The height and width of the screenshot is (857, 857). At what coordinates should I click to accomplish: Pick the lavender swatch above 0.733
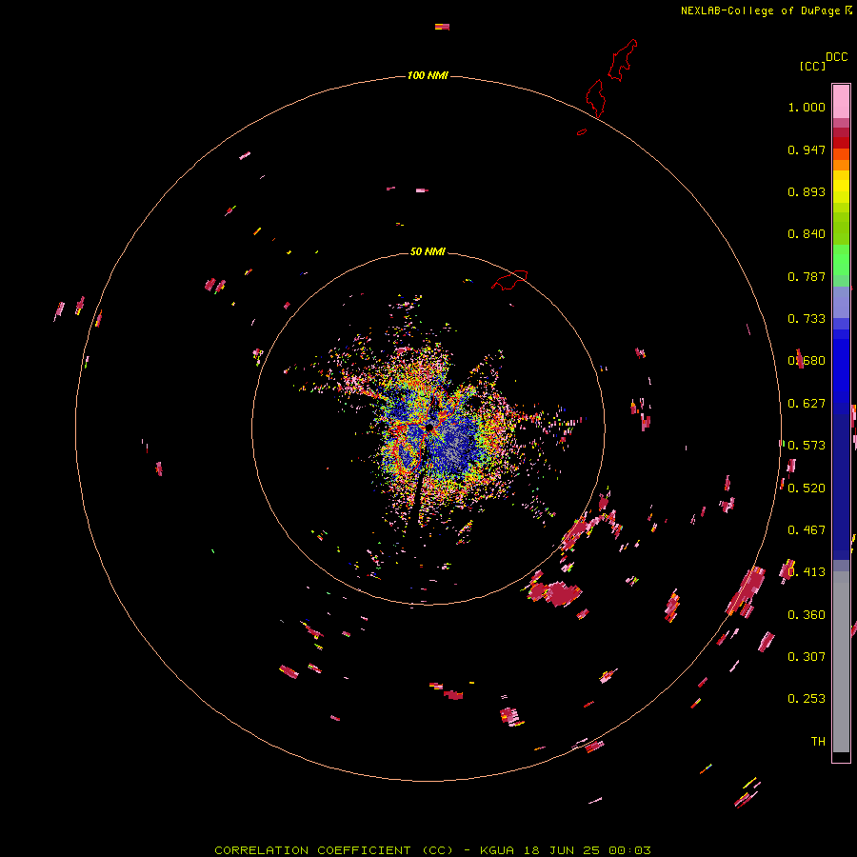(x=841, y=303)
